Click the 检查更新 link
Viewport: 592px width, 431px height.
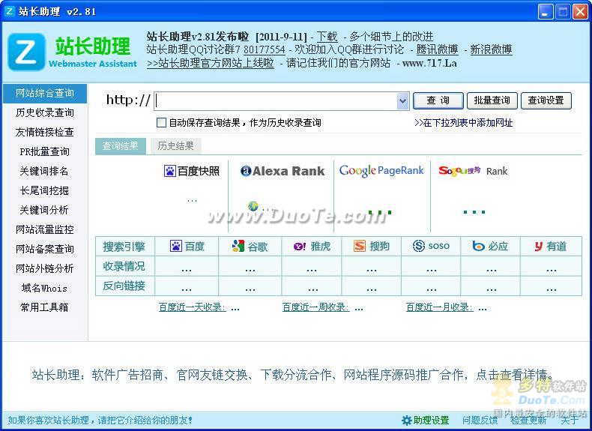tap(528, 421)
